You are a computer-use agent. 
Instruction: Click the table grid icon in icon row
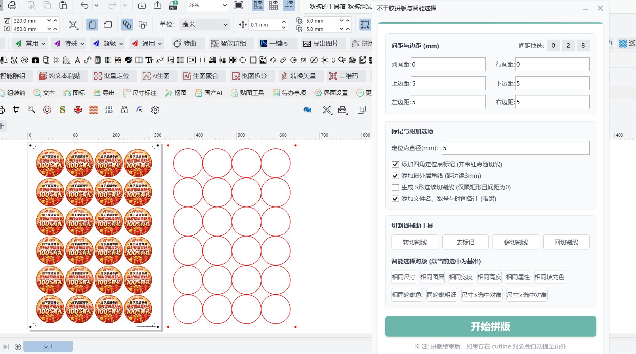tap(139, 60)
